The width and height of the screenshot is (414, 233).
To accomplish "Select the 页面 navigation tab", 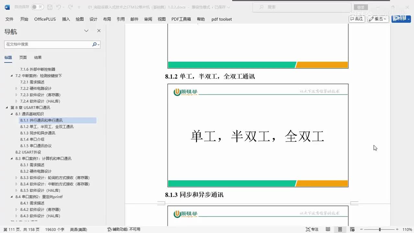I will coord(23,58).
